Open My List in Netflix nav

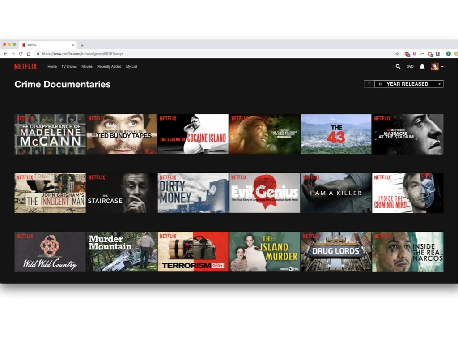(131, 67)
